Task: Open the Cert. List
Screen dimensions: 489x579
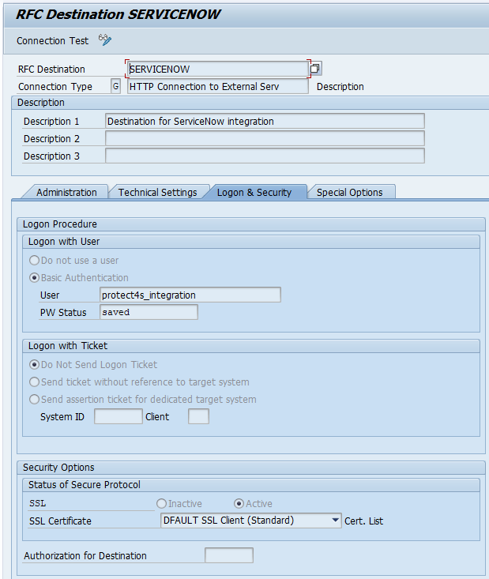Action: click(364, 521)
